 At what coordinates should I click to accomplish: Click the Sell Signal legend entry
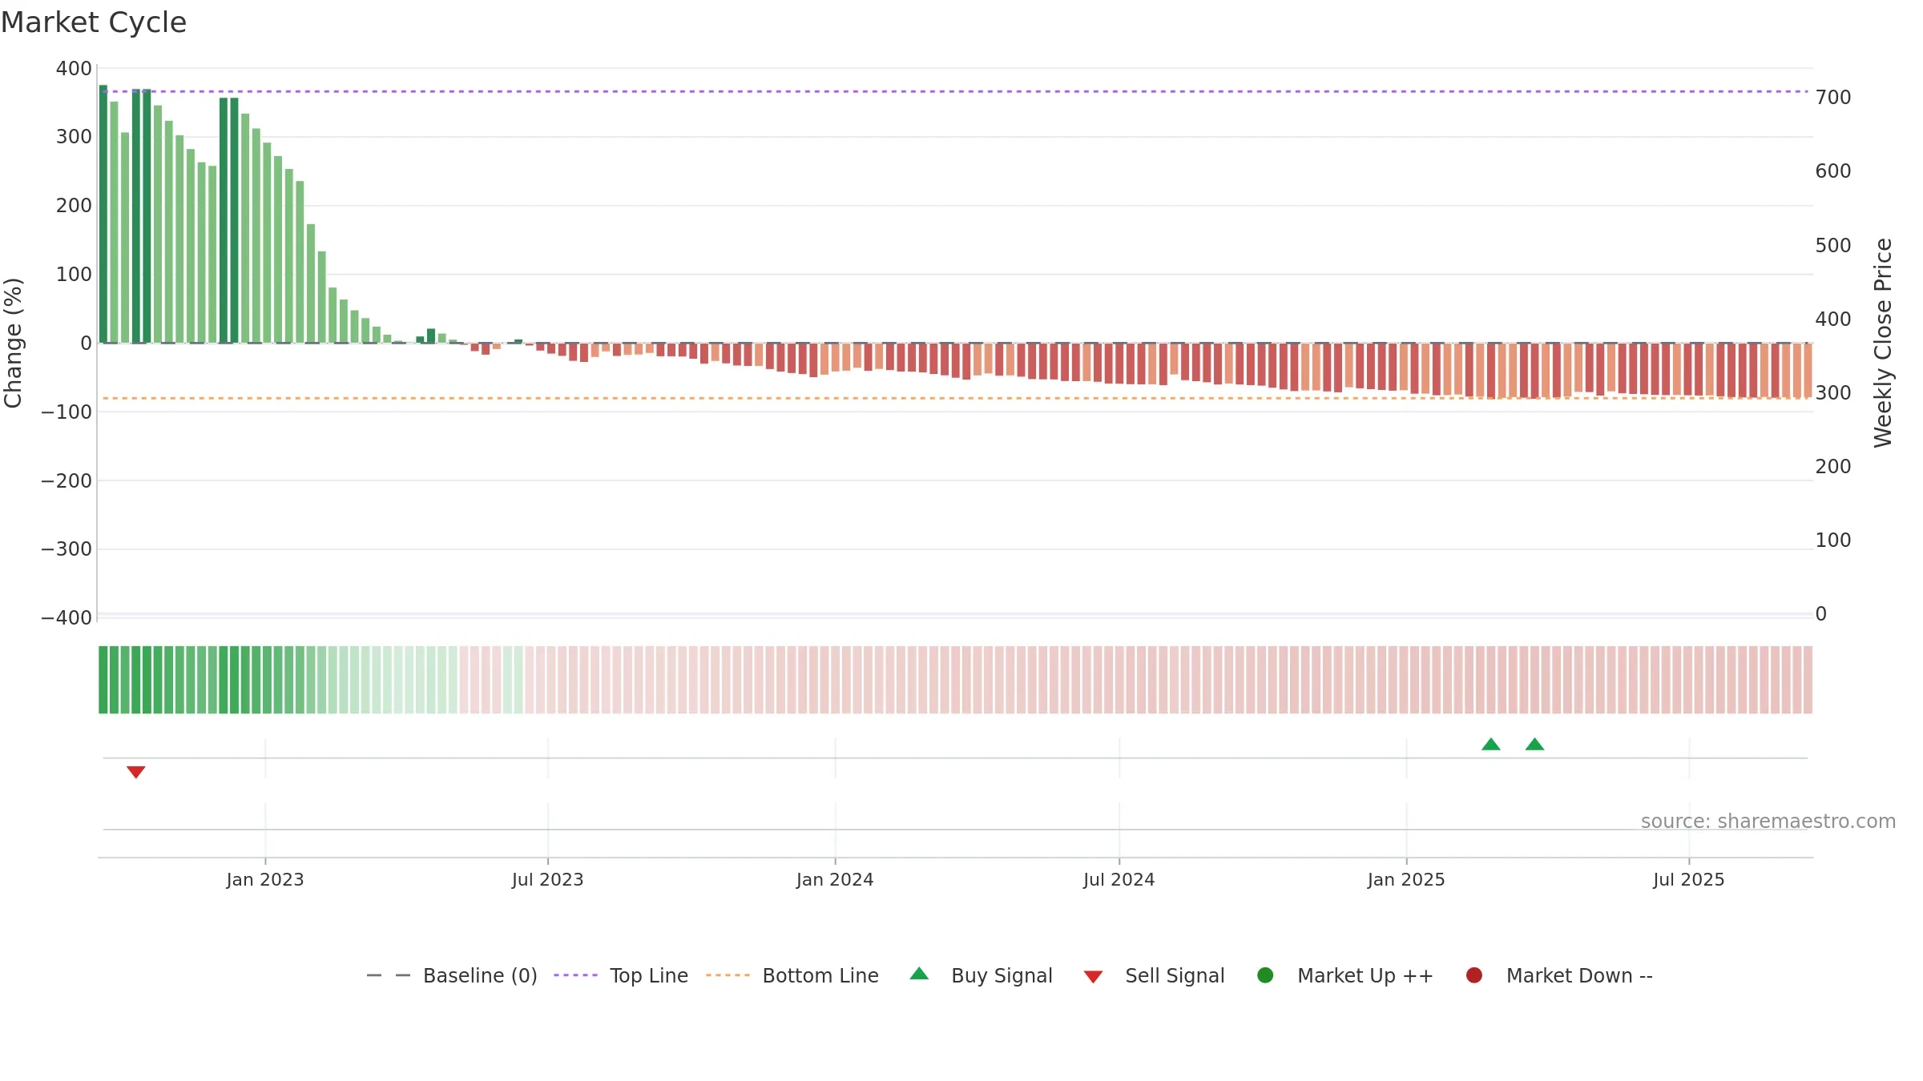pyautogui.click(x=1154, y=975)
